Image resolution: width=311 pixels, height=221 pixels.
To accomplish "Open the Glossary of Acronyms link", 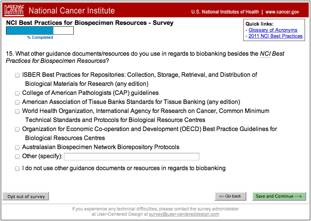I will pyautogui.click(x=273, y=30).
